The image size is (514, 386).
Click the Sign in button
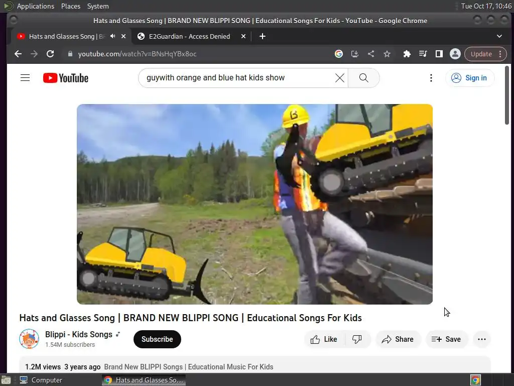pyautogui.click(x=470, y=78)
